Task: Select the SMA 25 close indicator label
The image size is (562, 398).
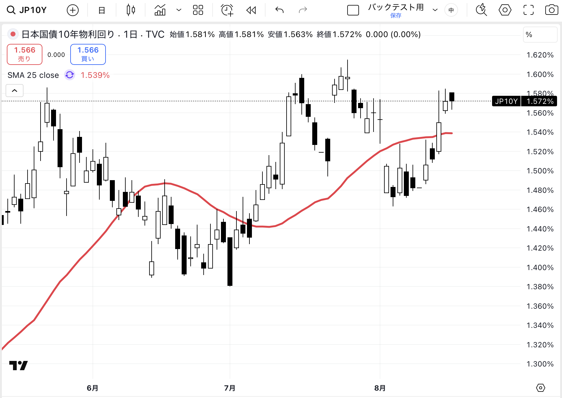Action: point(33,75)
